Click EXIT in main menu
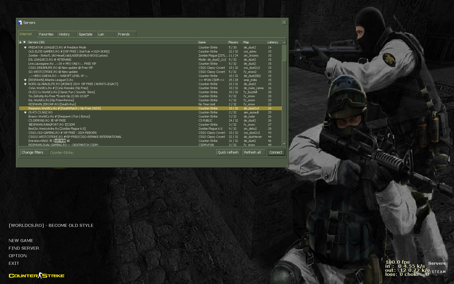This screenshot has height=284, width=454. coord(14,263)
